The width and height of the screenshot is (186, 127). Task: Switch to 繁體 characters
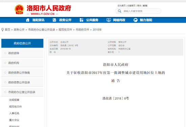pos(145,6)
